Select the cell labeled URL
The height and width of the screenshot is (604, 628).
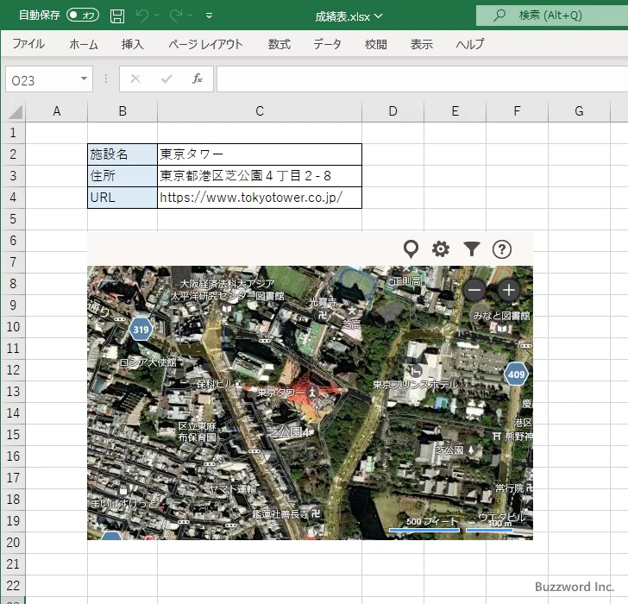122,198
